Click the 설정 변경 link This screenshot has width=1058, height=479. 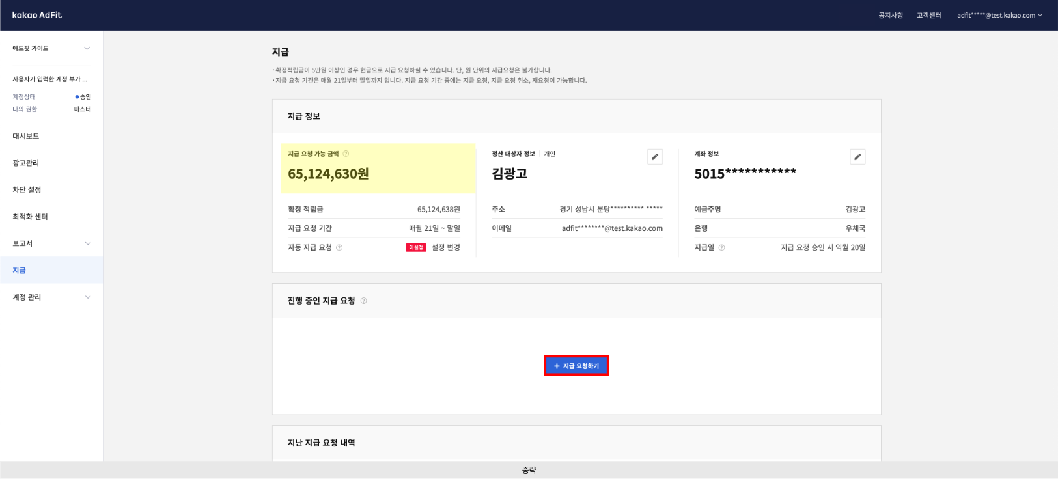click(x=445, y=247)
